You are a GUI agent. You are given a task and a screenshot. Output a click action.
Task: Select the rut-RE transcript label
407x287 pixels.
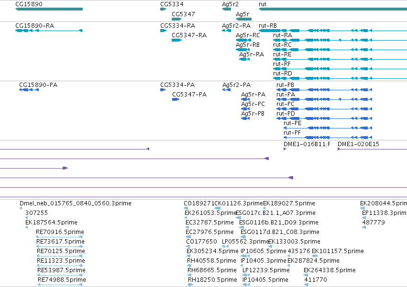[x=282, y=54]
